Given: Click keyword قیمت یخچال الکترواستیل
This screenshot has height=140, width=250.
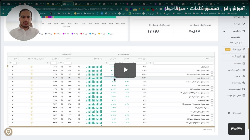Looking at the screenshot, I should [199, 97].
